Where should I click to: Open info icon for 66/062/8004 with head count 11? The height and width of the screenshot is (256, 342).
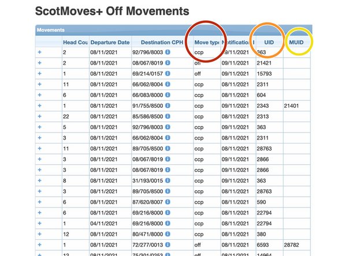point(168,84)
